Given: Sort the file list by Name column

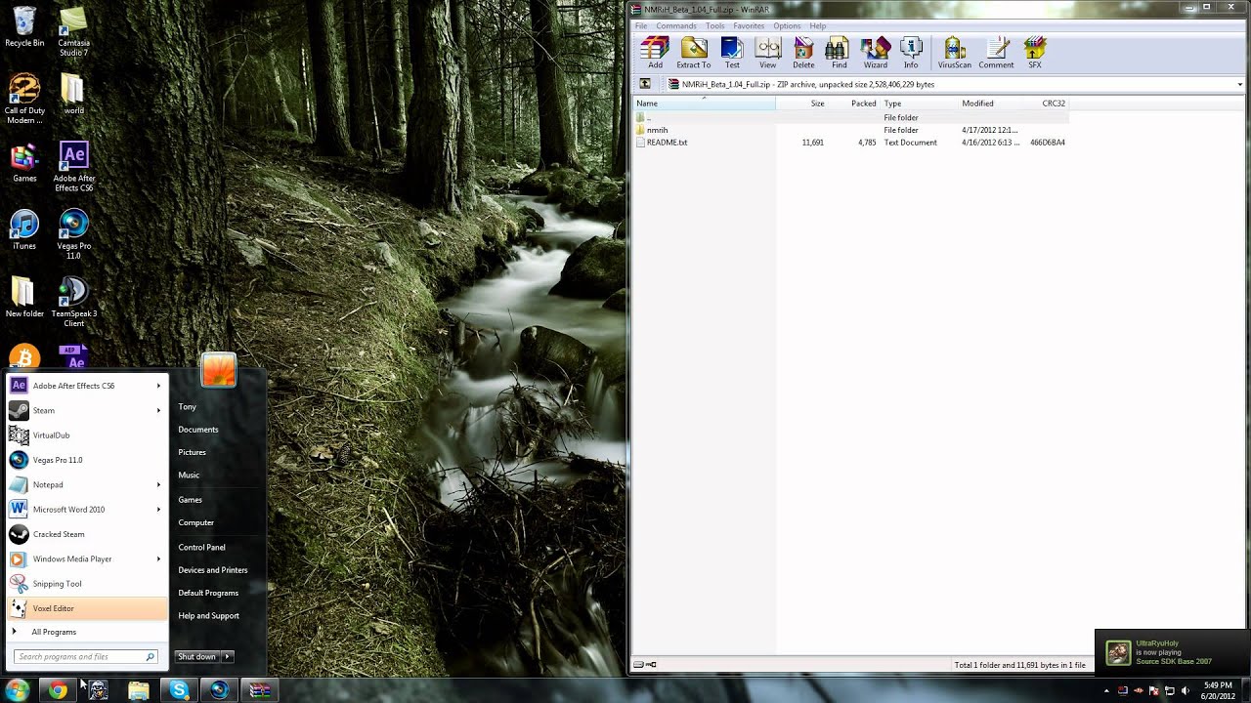Looking at the screenshot, I should coord(705,103).
